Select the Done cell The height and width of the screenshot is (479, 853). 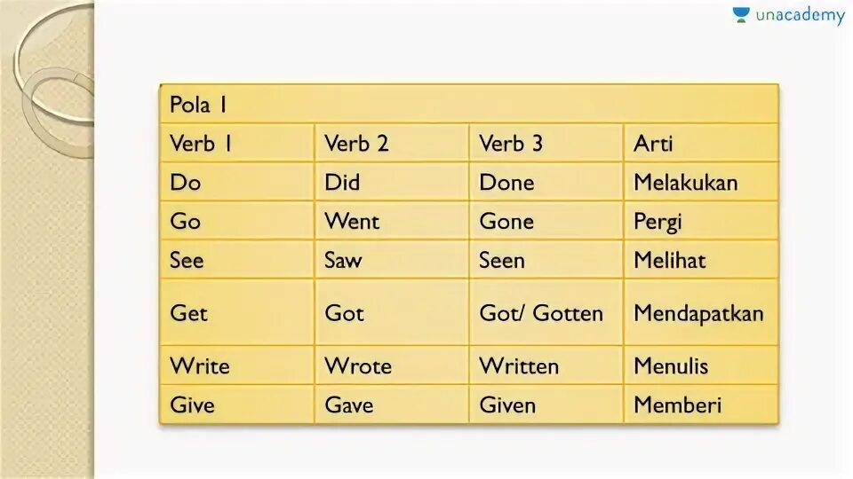tap(546, 182)
